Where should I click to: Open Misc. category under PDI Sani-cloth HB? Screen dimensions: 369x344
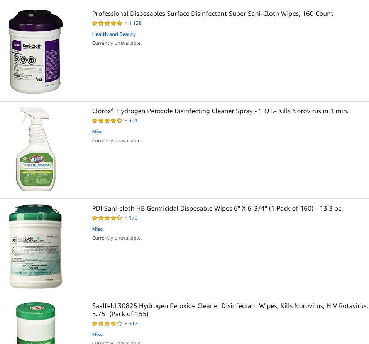(98, 229)
